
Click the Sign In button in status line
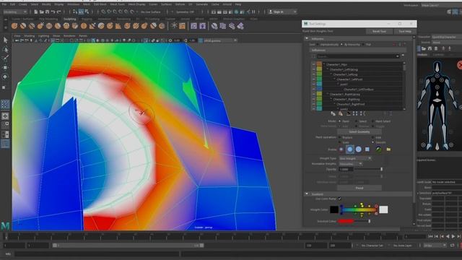(x=282, y=12)
